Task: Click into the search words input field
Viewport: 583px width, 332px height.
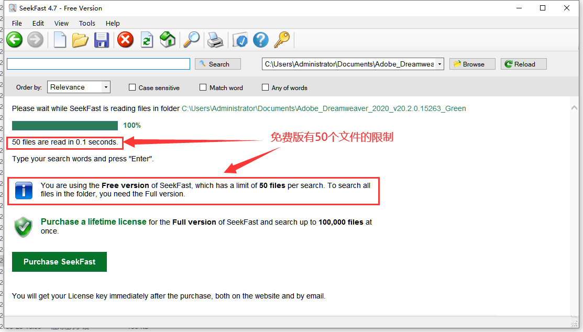Action: [98, 64]
